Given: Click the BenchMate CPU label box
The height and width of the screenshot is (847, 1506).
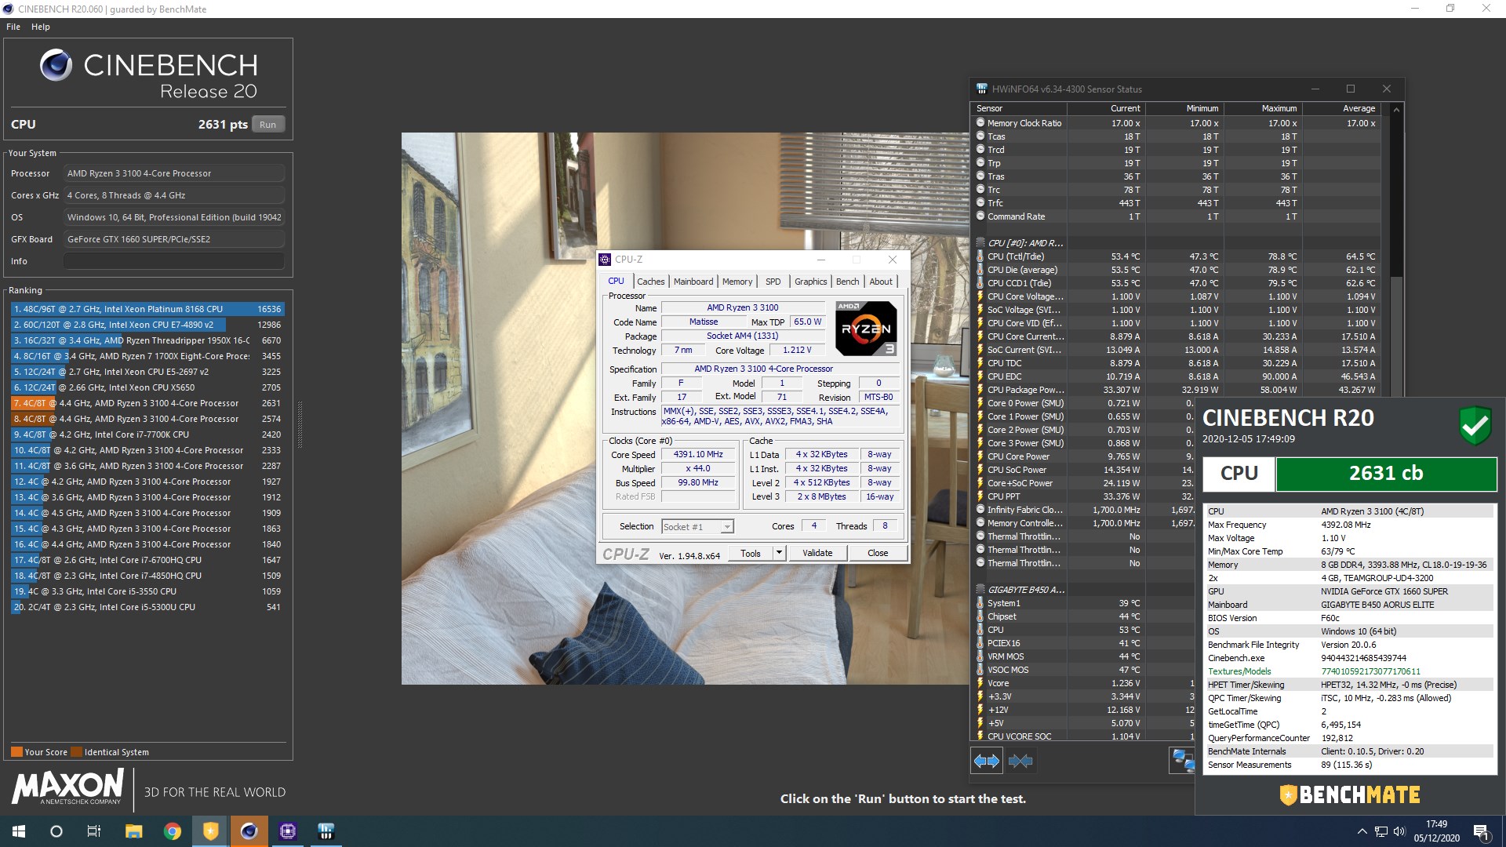Looking at the screenshot, I should (1239, 474).
